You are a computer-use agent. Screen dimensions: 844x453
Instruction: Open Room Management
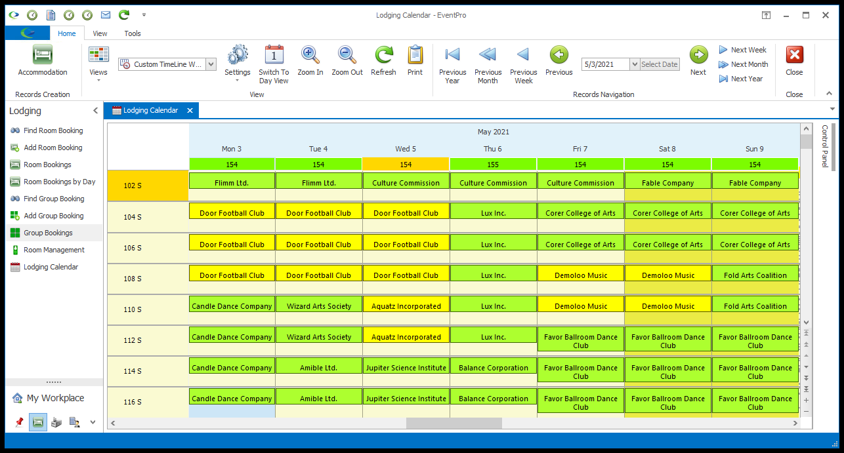point(54,250)
